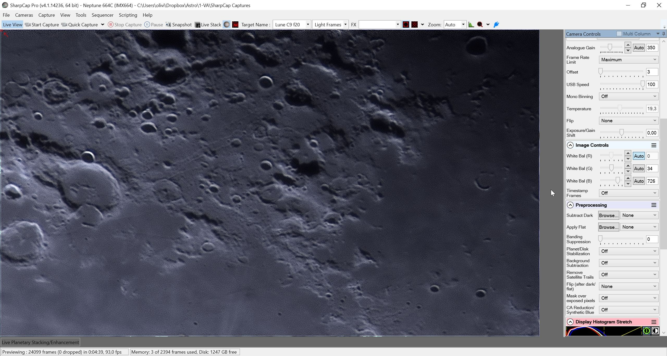Toggle Auto for White Bal (R)
667x356 pixels.
[639, 156]
